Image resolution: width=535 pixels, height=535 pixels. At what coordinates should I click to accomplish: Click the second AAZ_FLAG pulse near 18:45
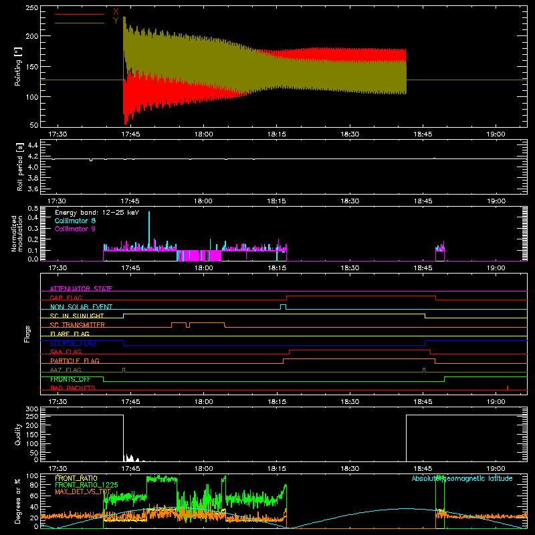[x=424, y=370]
